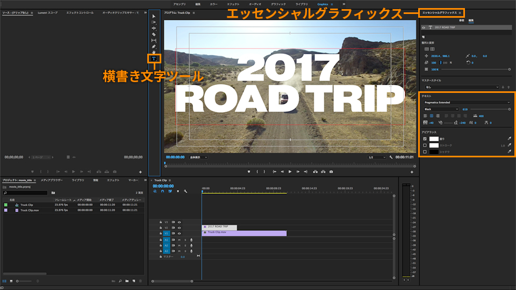Toggle Snap in the timeline
This screenshot has width=516, height=290.
(x=162, y=191)
